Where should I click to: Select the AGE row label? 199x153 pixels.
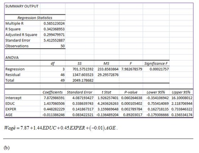click(9, 115)
